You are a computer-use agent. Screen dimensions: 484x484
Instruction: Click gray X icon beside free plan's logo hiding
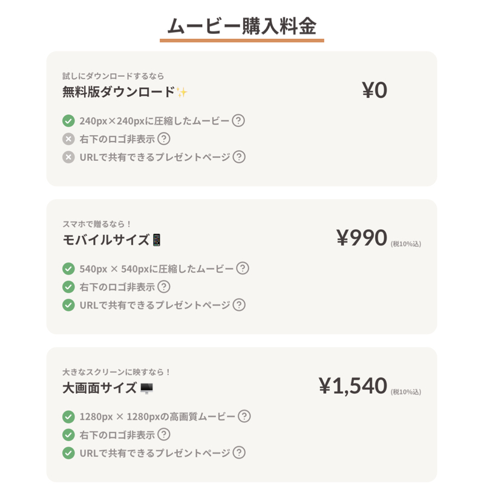[x=68, y=139]
